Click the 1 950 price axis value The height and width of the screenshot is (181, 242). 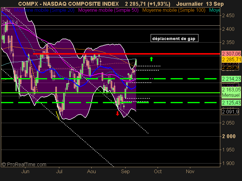228,150
